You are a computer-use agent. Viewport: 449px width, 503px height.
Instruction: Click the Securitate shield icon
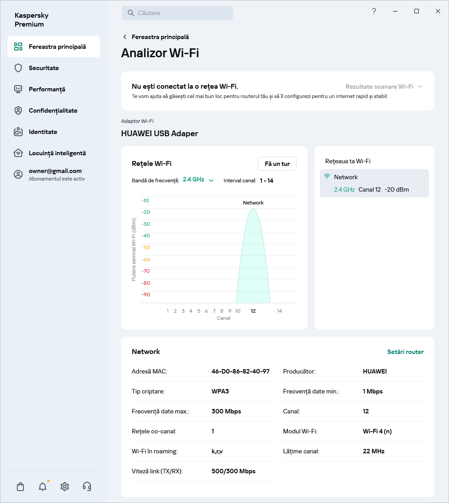(18, 68)
